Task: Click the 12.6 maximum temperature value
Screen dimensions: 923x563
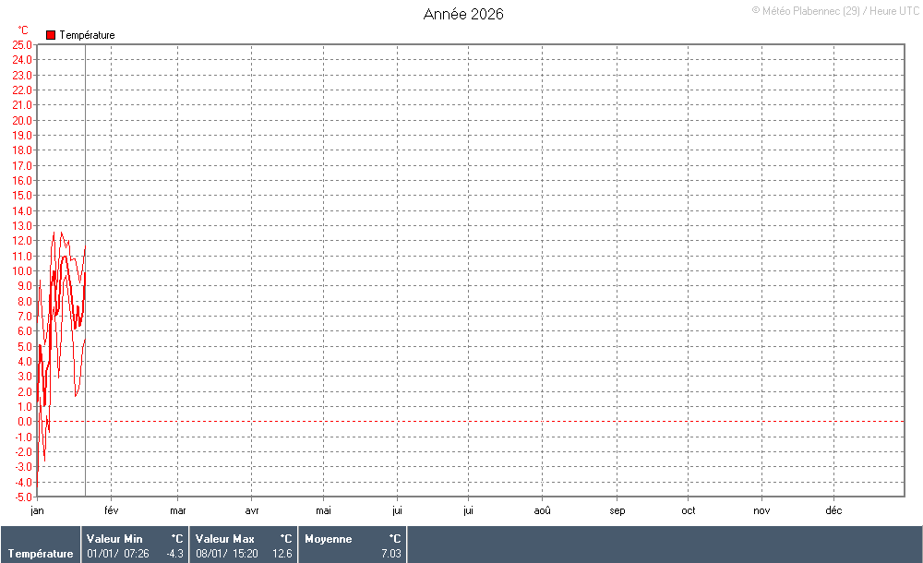Action: coord(282,554)
